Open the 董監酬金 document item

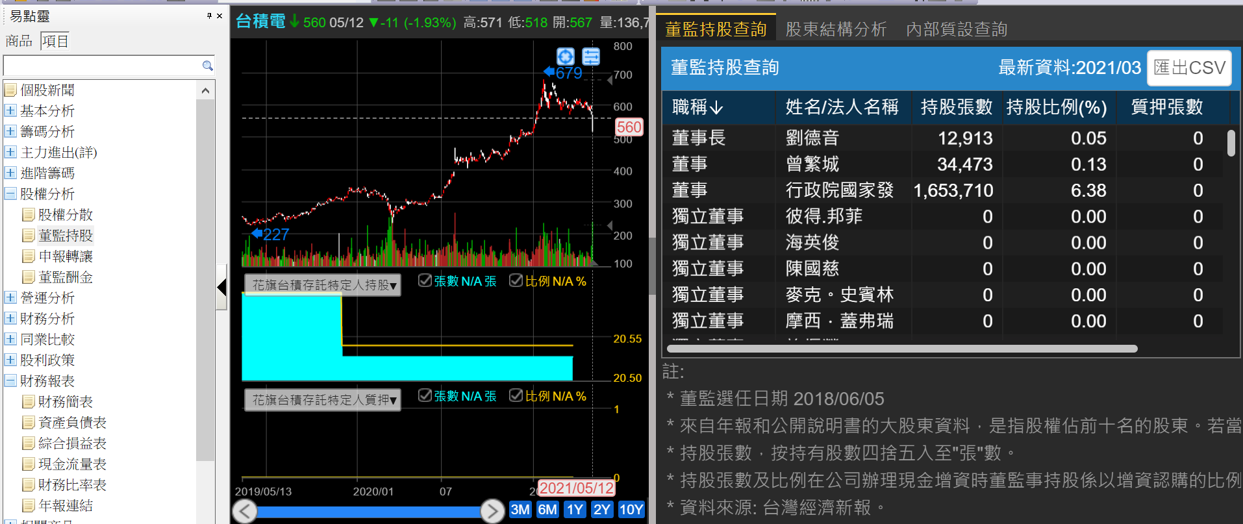pos(65,277)
